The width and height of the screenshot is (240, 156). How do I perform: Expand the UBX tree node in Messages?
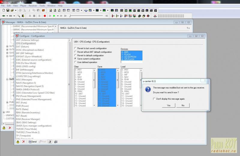(x=4, y=112)
